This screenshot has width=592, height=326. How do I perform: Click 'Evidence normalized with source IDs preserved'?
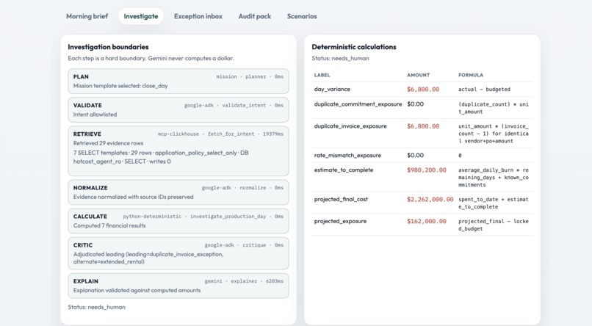pyautogui.click(x=133, y=197)
